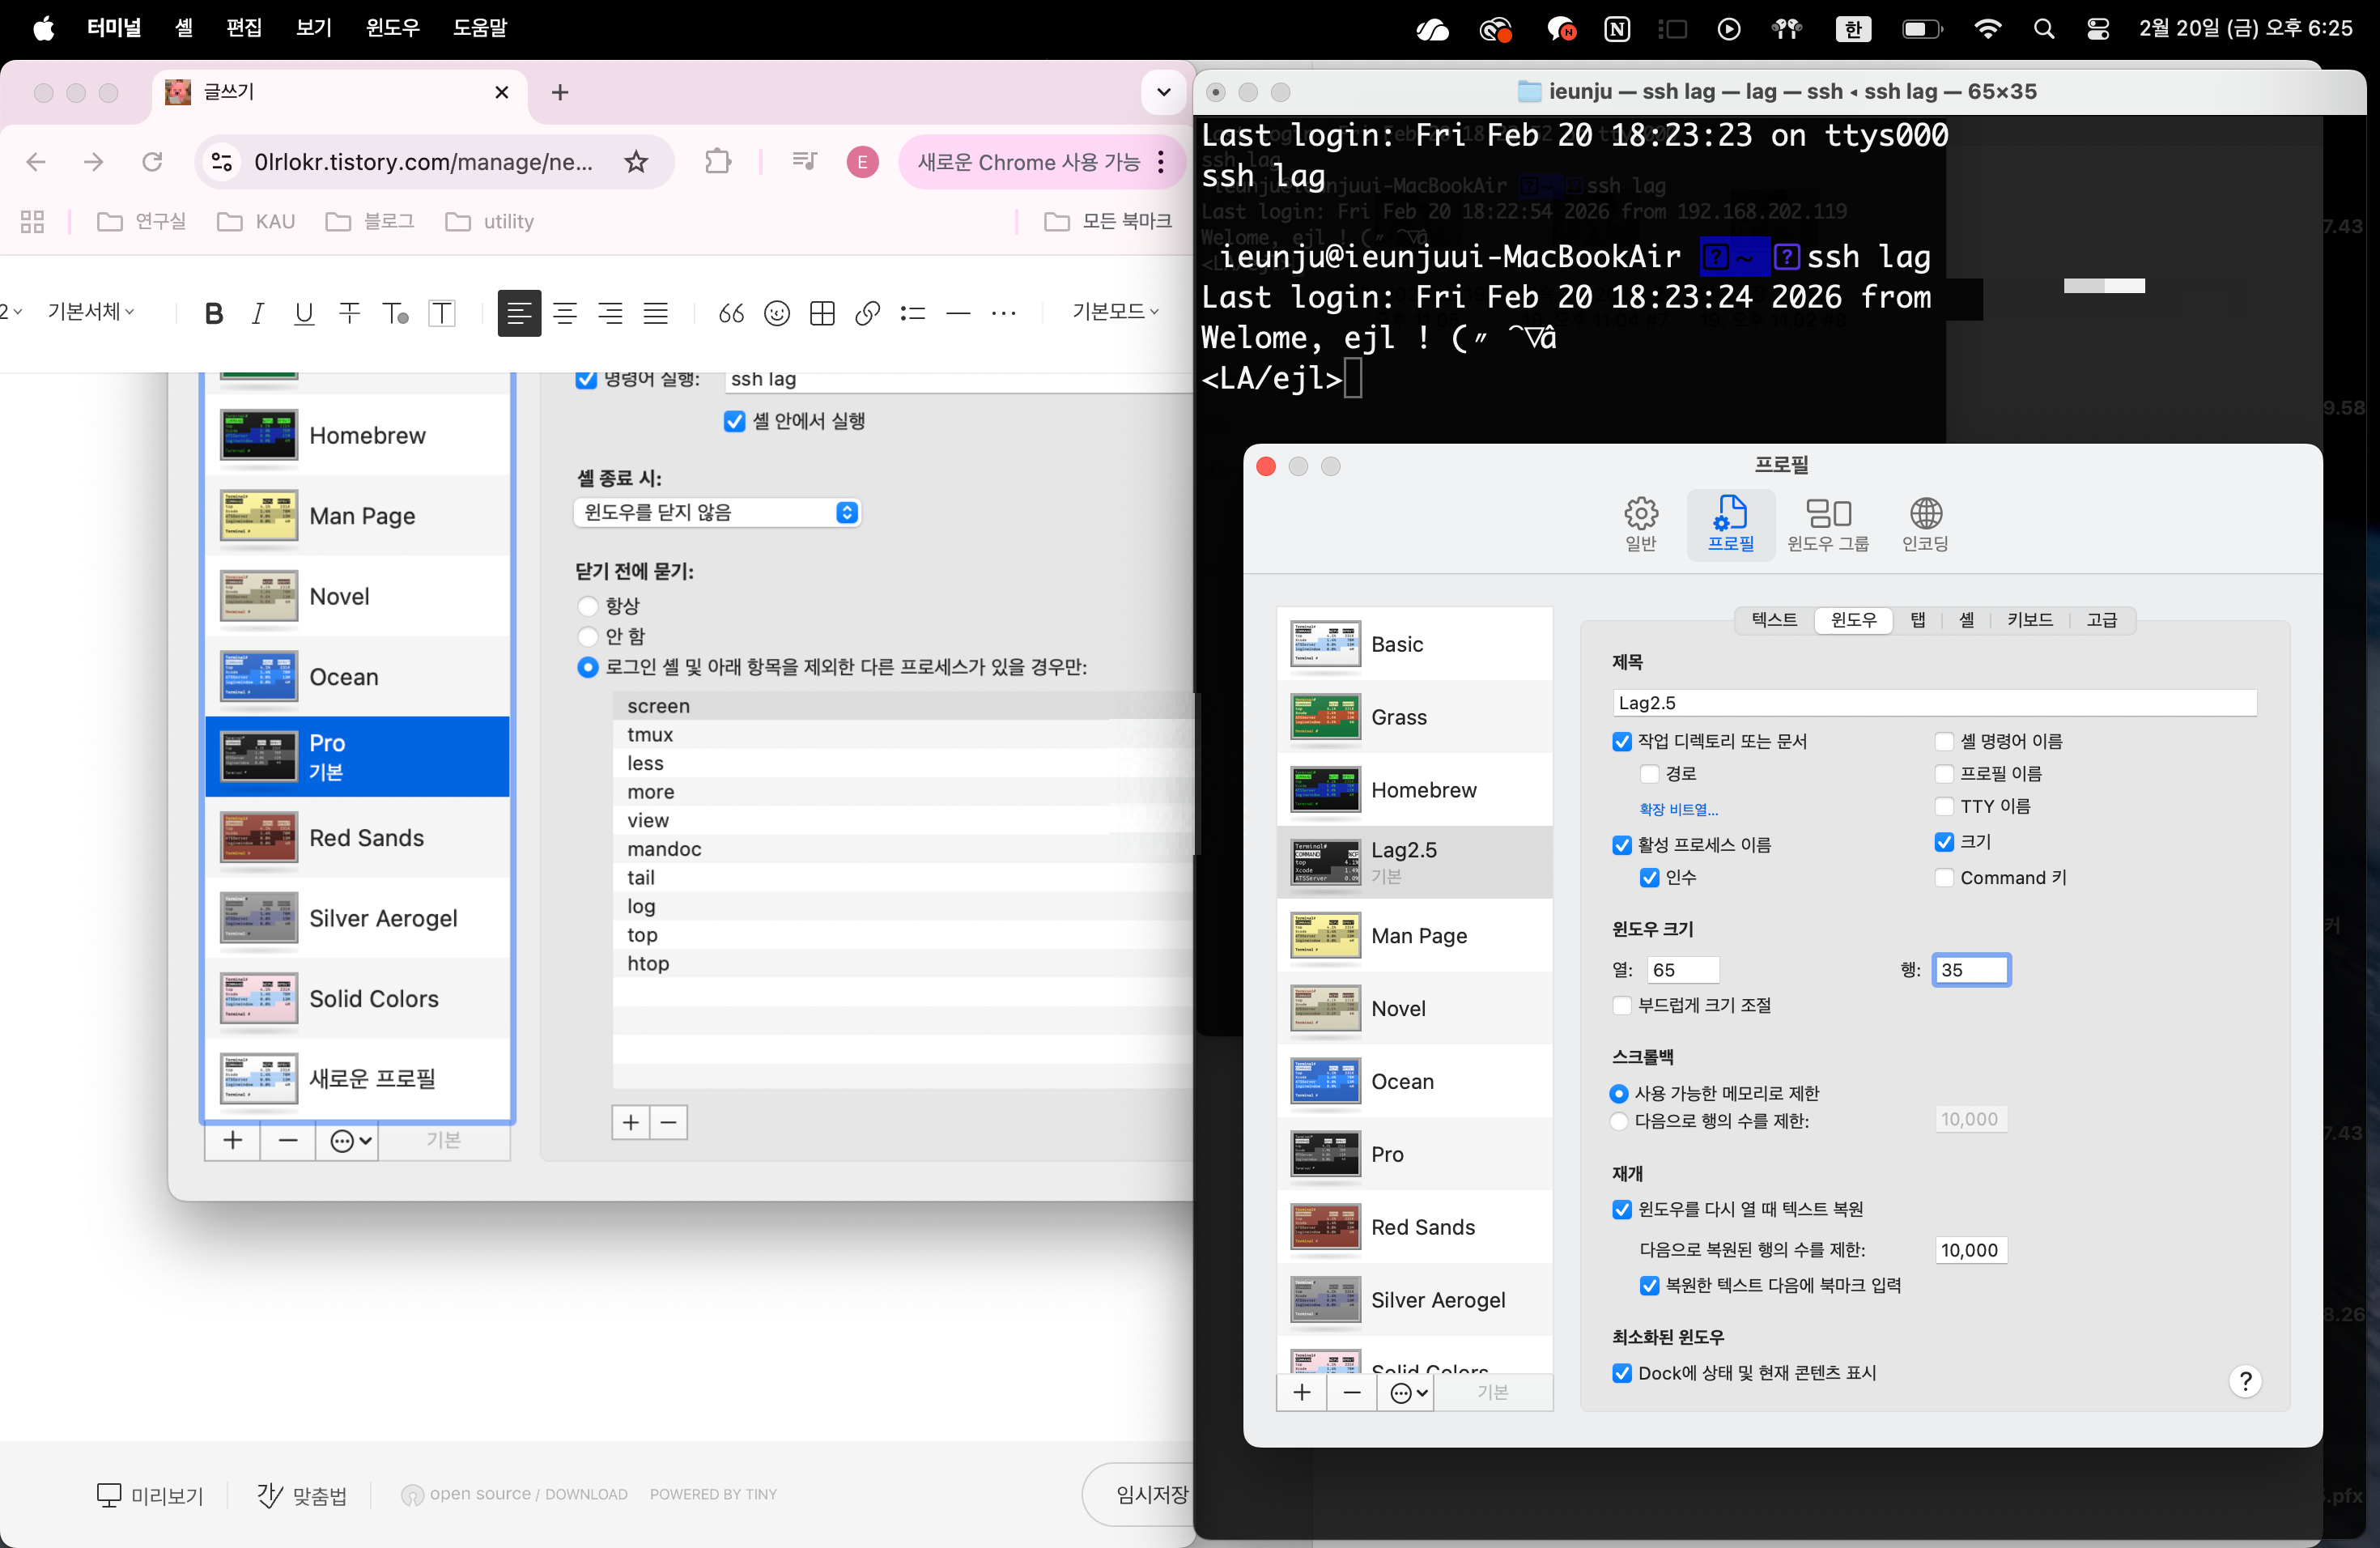Click the Bold formatting icon
2380x1548 pixels.
tap(213, 313)
